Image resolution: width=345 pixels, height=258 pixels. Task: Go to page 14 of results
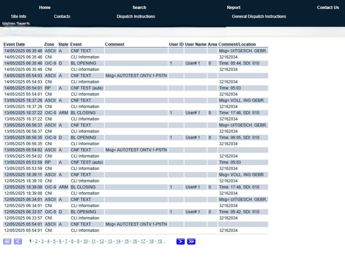(x=118, y=241)
